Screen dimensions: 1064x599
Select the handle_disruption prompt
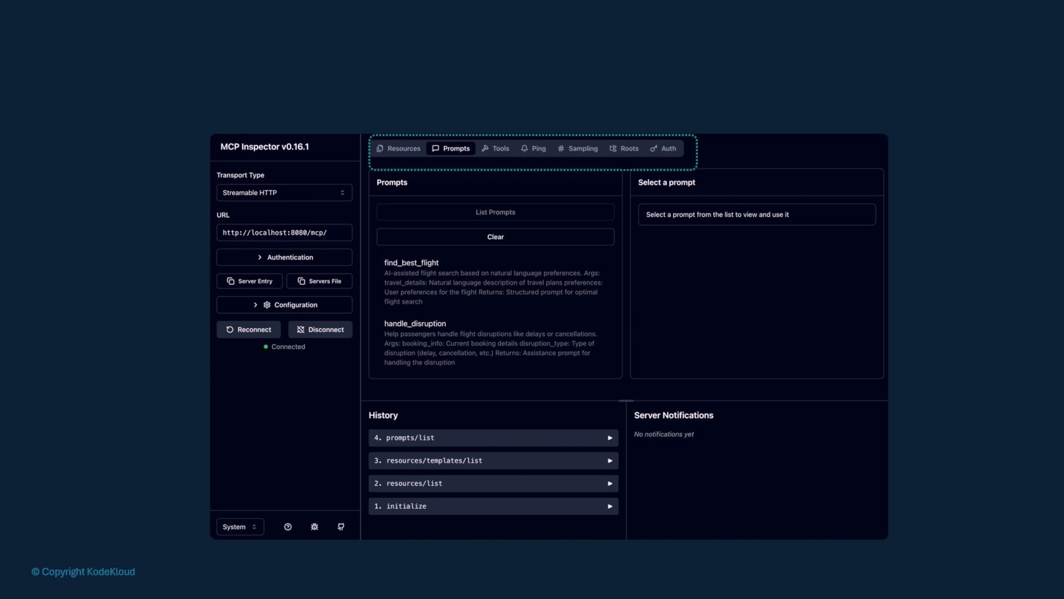coord(495,343)
